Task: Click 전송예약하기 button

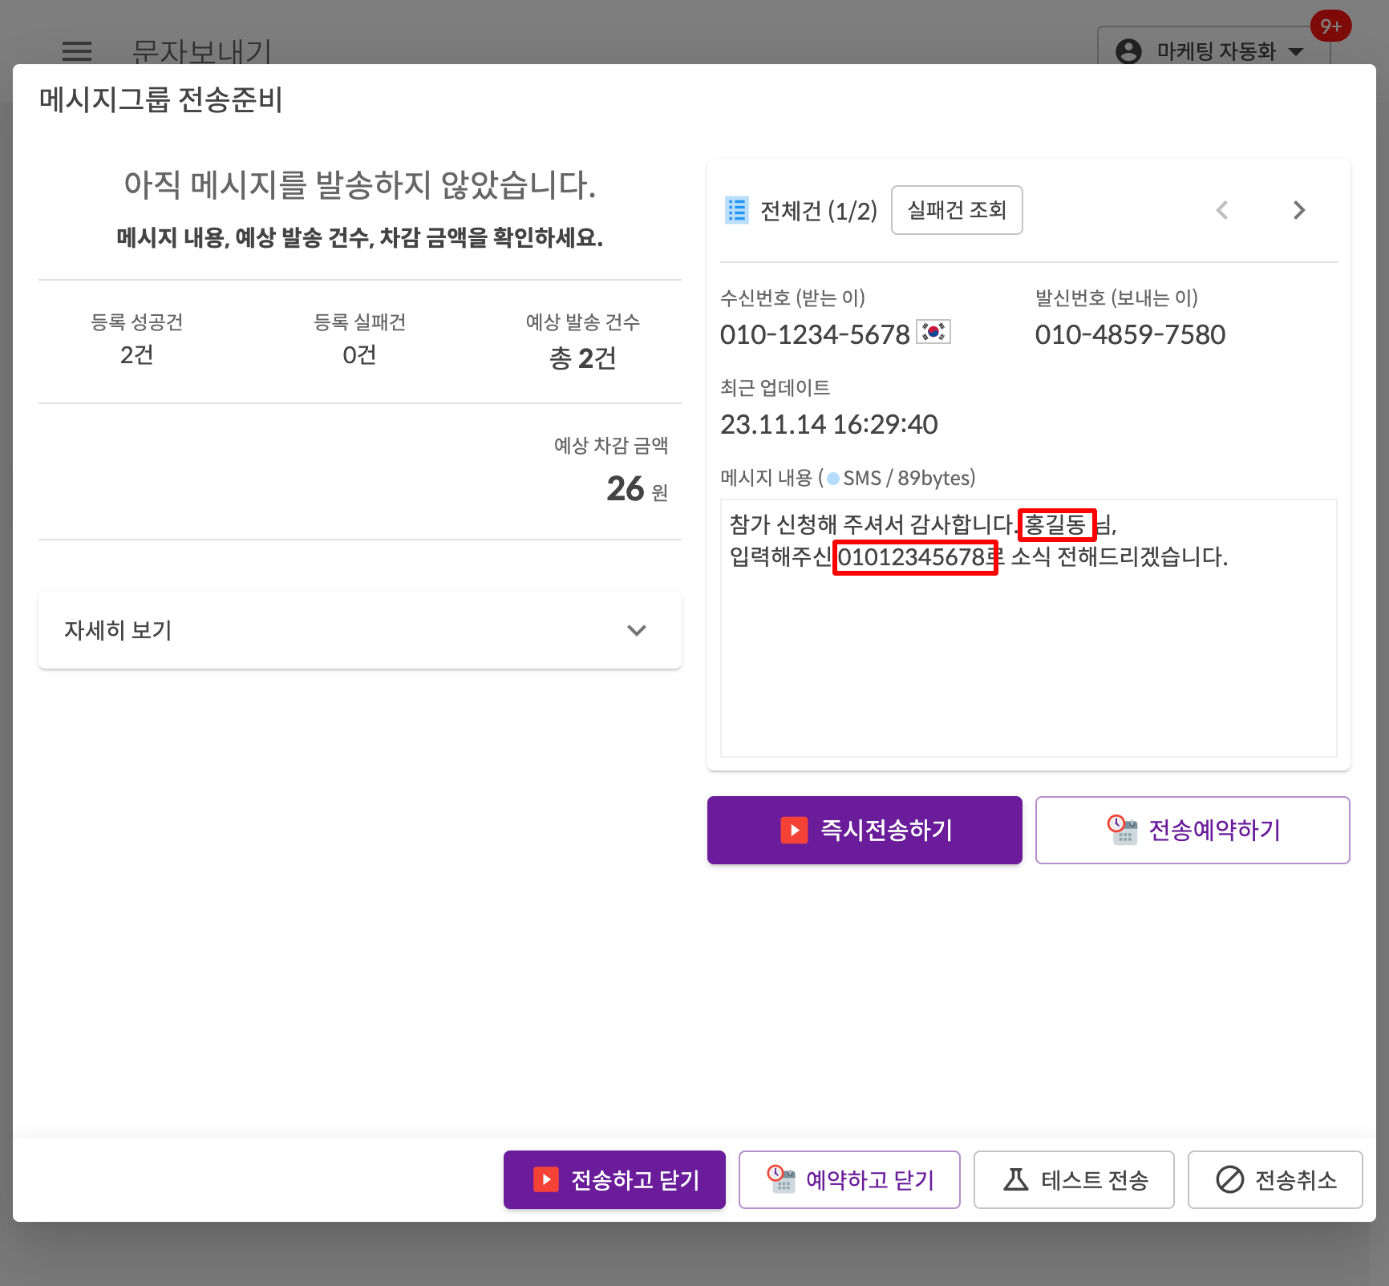Action: point(1193,830)
